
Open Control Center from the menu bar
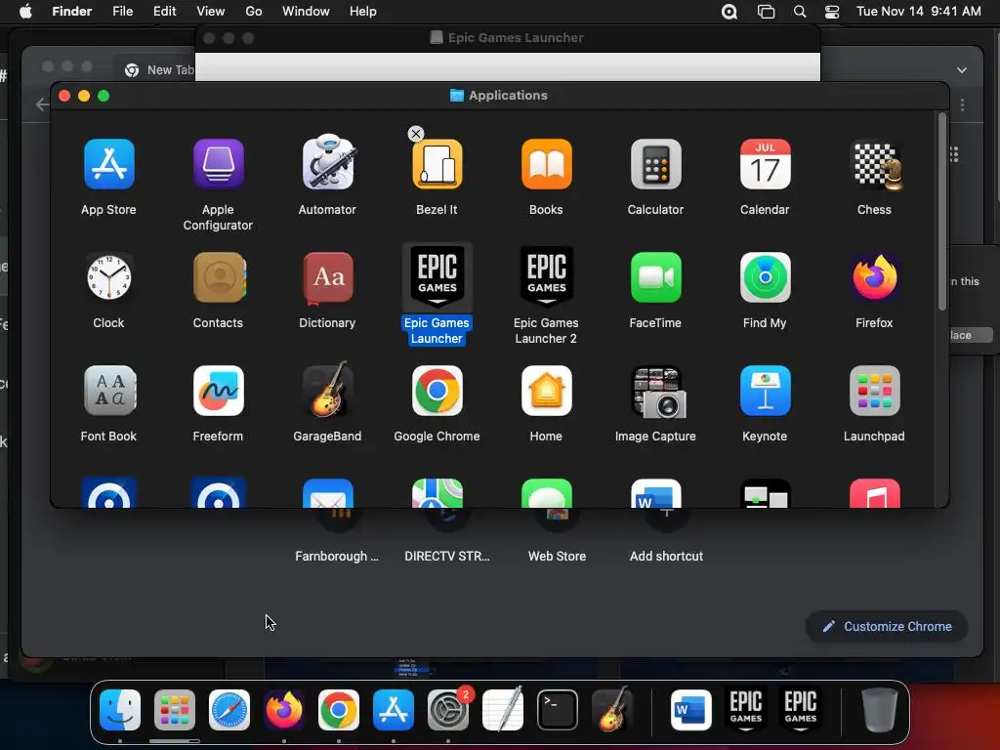click(832, 12)
